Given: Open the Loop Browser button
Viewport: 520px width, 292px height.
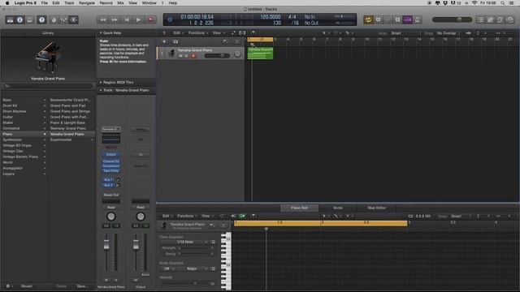Looking at the screenshot, I should (500, 19).
